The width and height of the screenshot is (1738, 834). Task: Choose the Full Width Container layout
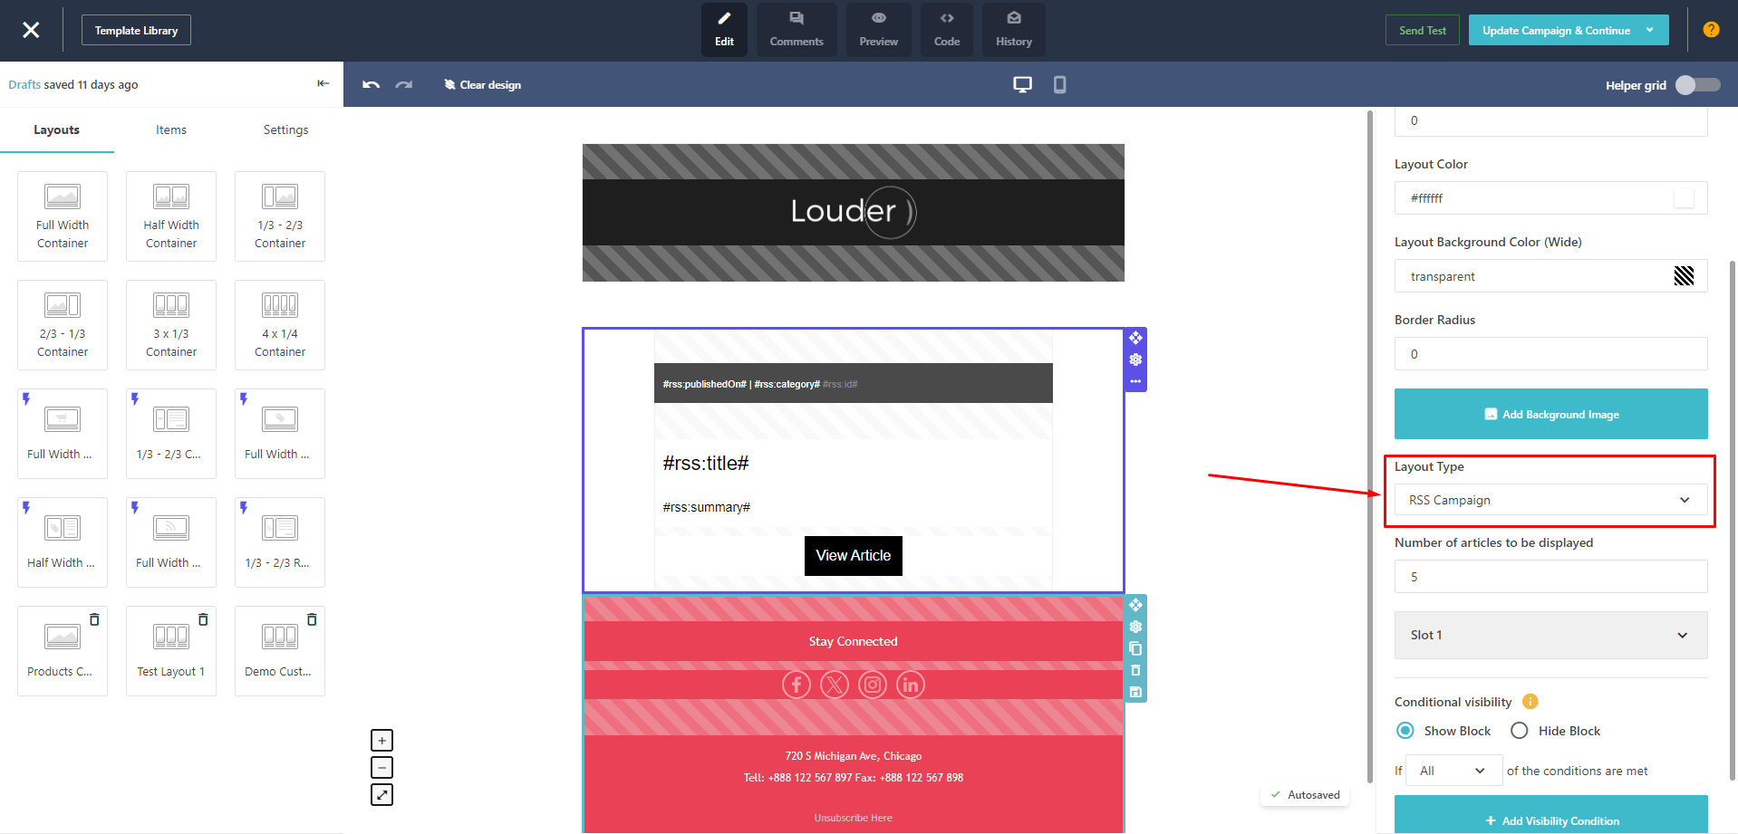[x=63, y=216]
